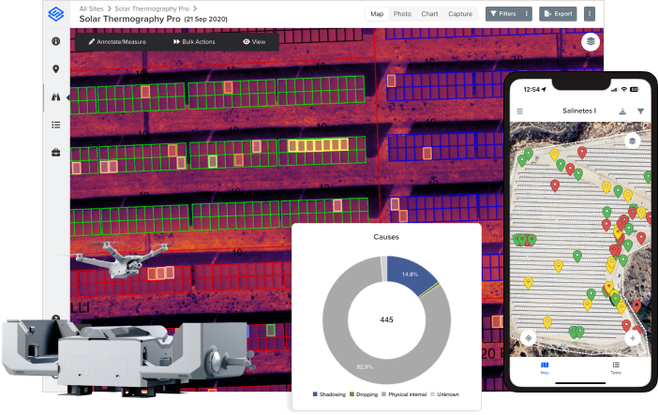This screenshot has width=658, height=415.
Task: Open the binoculars inspection icon in sidebar
Action: coord(56,96)
